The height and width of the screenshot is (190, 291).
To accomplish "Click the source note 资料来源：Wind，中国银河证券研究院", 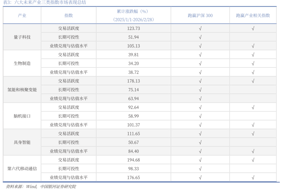I will pos(41,186).
